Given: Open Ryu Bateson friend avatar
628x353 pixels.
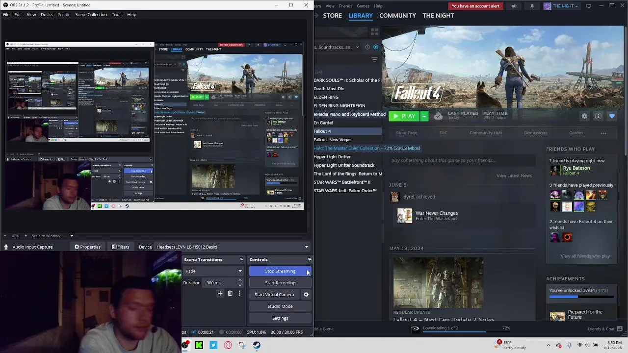Looking at the screenshot, I should [555, 170].
